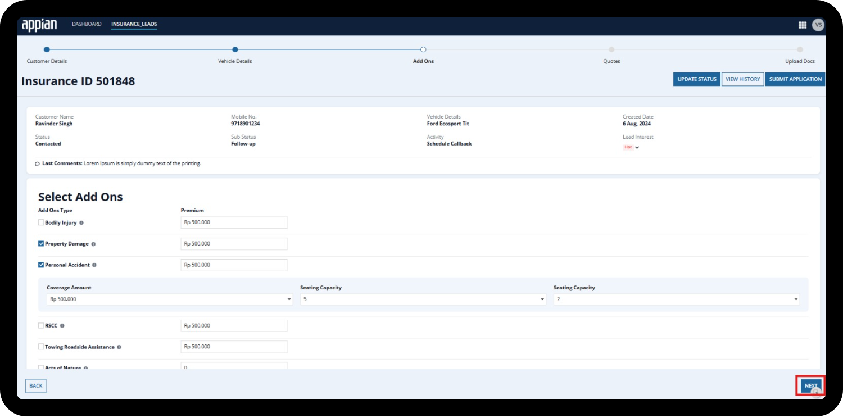The image size is (843, 418).
Task: Click the NEXT button
Action: click(x=811, y=386)
